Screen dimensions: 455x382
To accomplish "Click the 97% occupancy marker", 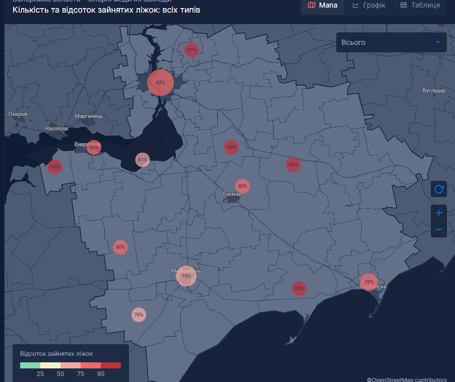I will 191,50.
